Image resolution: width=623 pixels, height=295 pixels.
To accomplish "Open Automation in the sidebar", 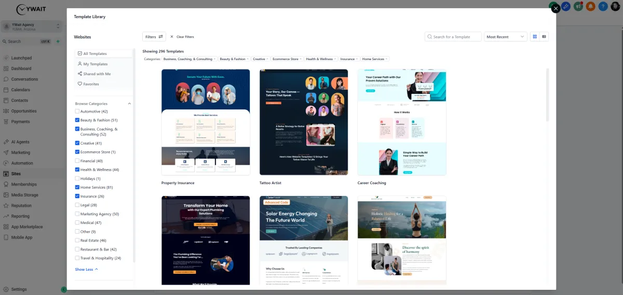I will 22,163.
